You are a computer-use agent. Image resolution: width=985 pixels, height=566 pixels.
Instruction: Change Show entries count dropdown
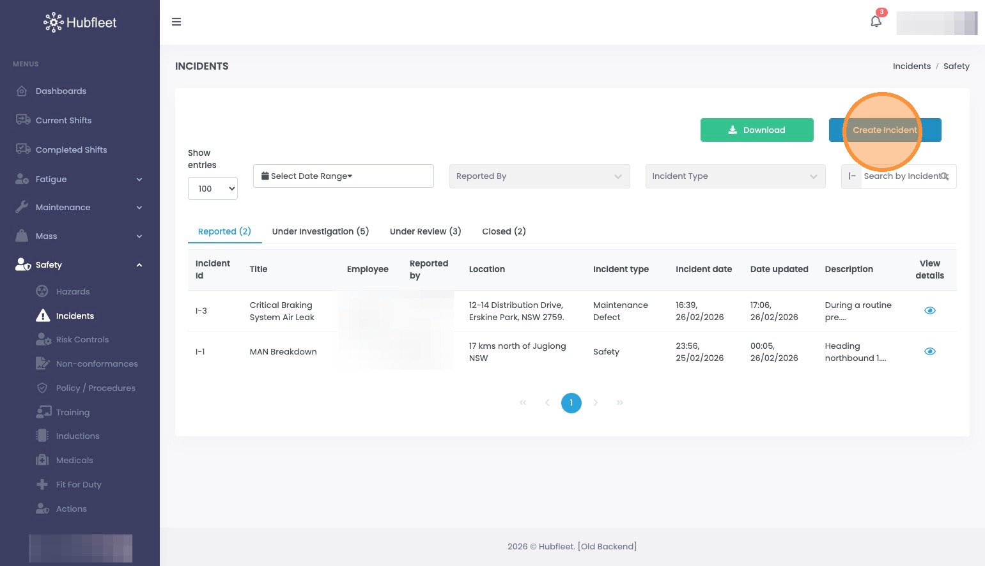pos(213,188)
